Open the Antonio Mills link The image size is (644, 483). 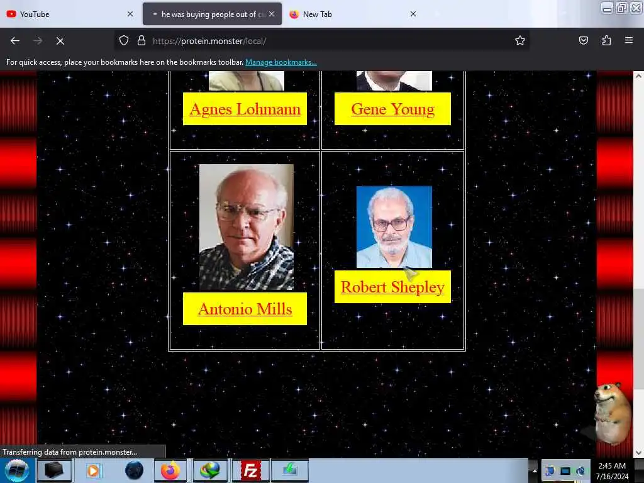245,309
